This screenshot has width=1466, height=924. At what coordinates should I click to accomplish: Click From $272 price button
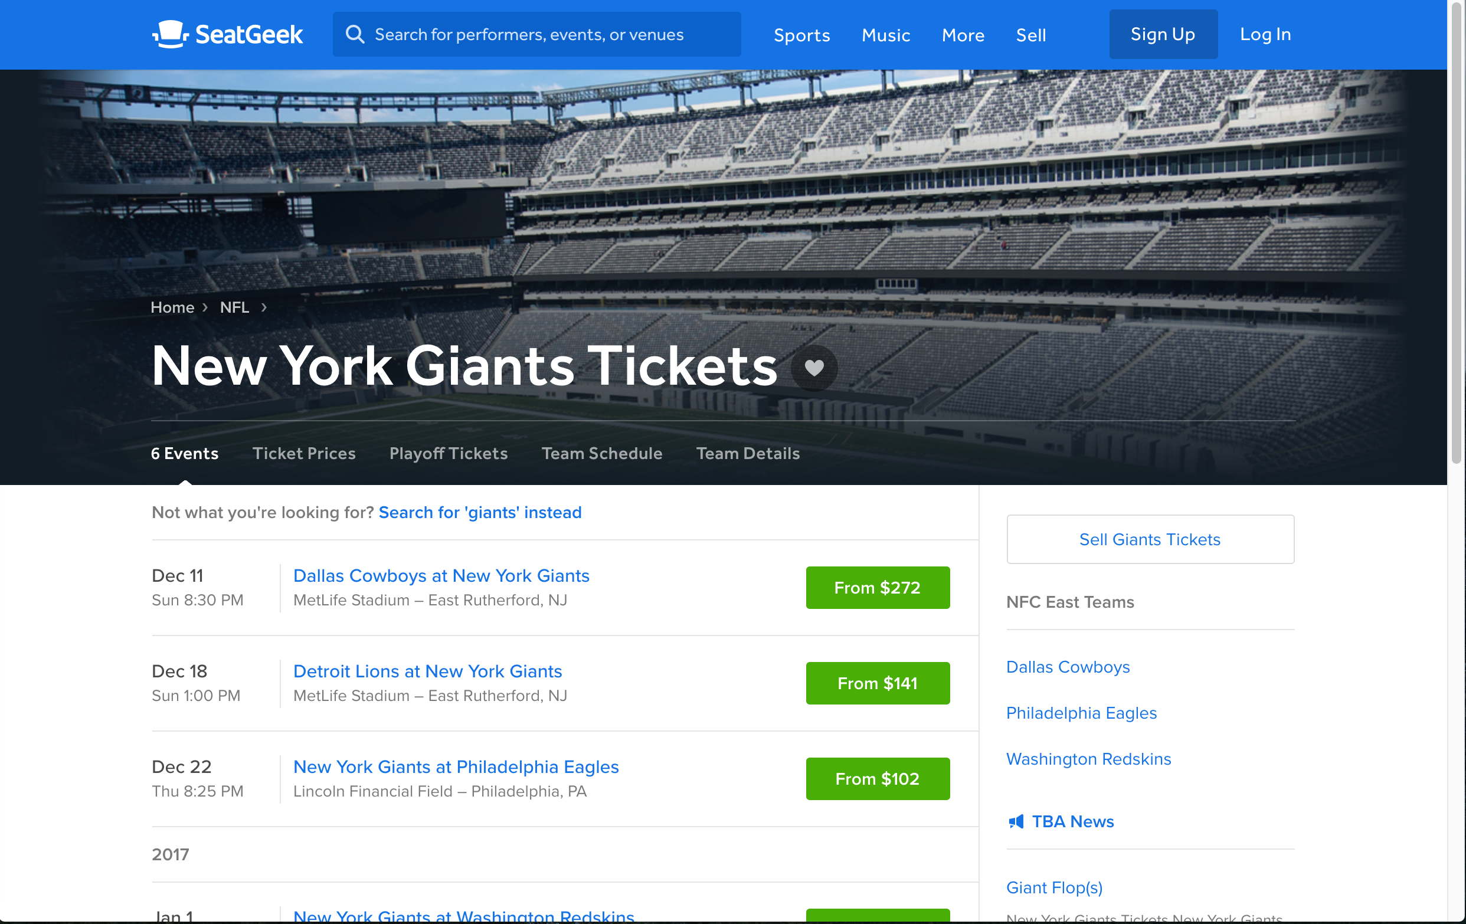click(x=877, y=588)
